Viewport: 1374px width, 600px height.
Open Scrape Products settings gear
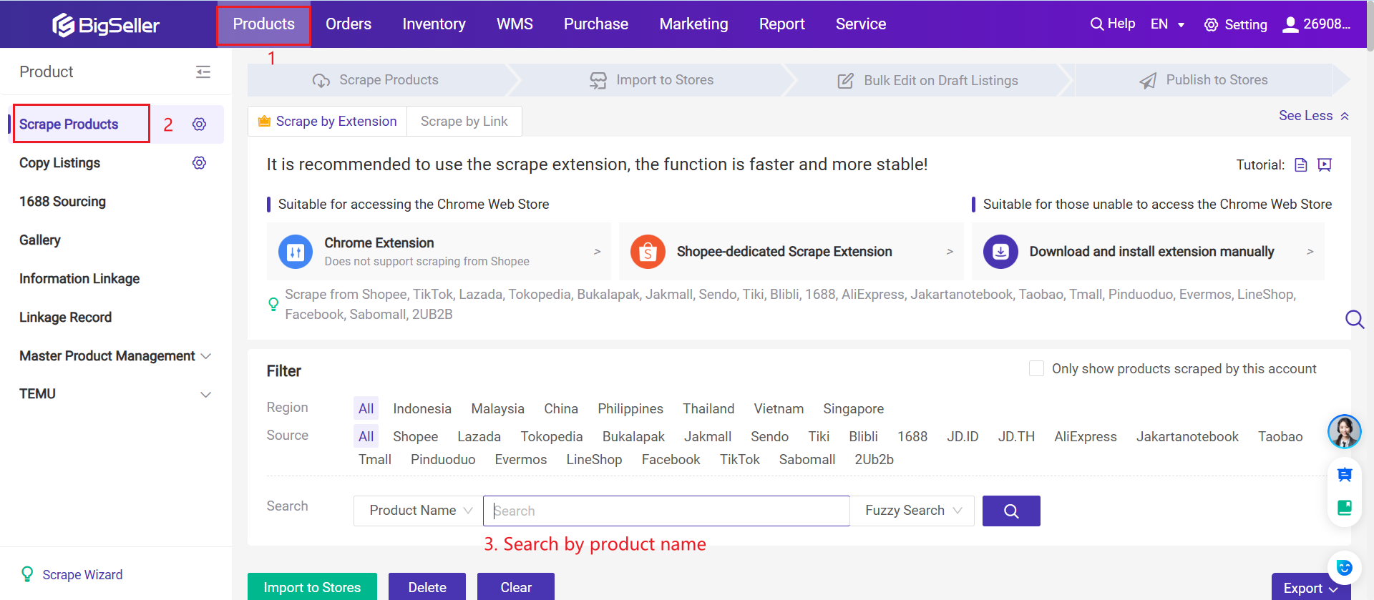(x=200, y=124)
